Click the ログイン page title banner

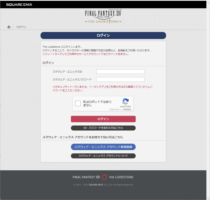point(103,35)
